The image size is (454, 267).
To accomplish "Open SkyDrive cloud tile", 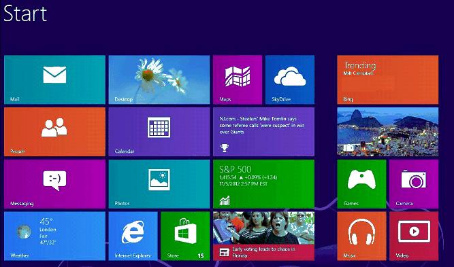I will [x=290, y=79].
